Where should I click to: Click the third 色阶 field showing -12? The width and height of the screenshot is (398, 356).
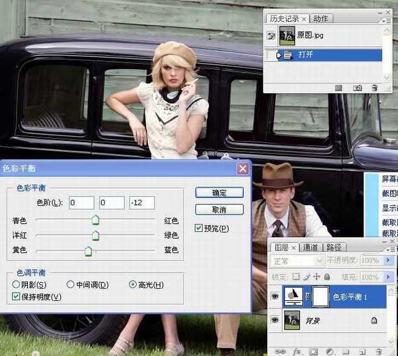coord(142,203)
